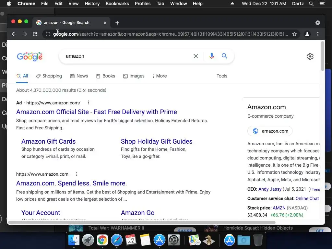Open the Chrome profile avatar button
This screenshot has width=332, height=249.
click(x=307, y=34)
